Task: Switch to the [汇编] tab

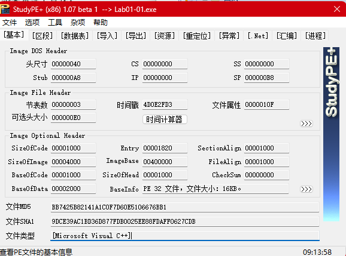Action: click(287, 36)
